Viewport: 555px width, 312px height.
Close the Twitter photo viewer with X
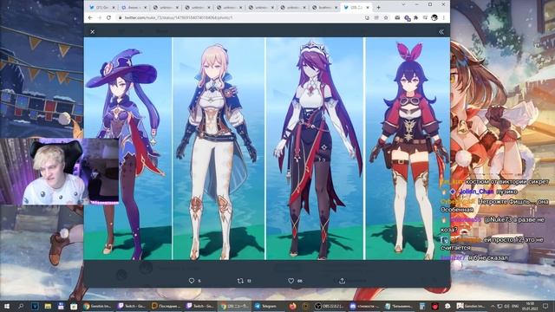93,32
